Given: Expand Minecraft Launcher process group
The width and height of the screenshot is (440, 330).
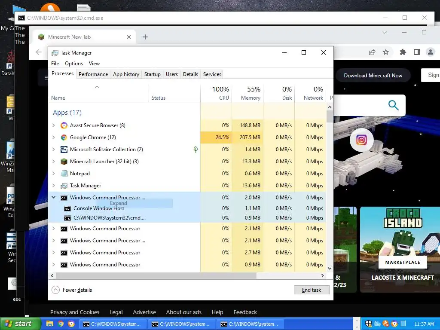Looking at the screenshot, I should pyautogui.click(x=54, y=162).
